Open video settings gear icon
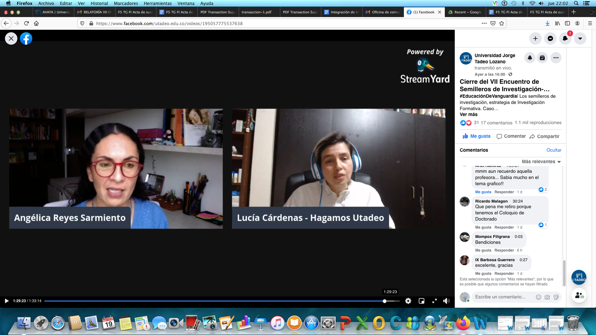This screenshot has width=596, height=335. (x=408, y=301)
